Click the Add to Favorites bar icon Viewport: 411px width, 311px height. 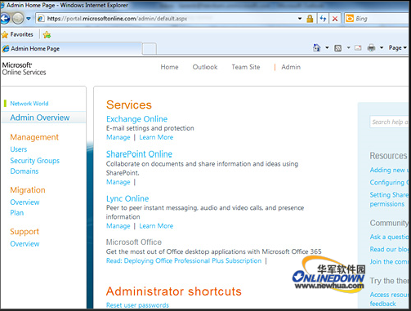pos(47,34)
